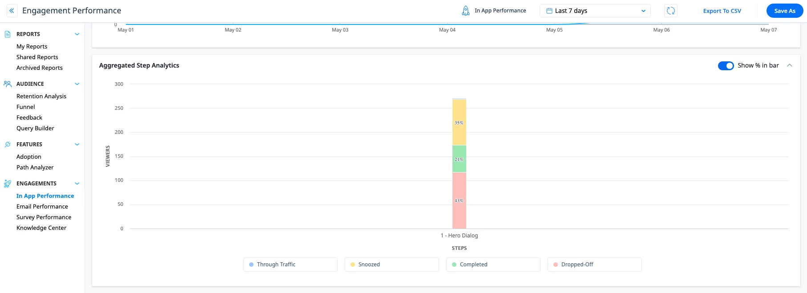
Task: Open My Reports
Action: click(x=32, y=47)
